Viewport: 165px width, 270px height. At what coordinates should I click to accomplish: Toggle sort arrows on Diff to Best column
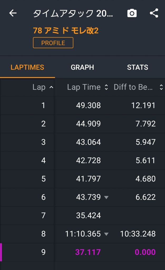click(161, 87)
